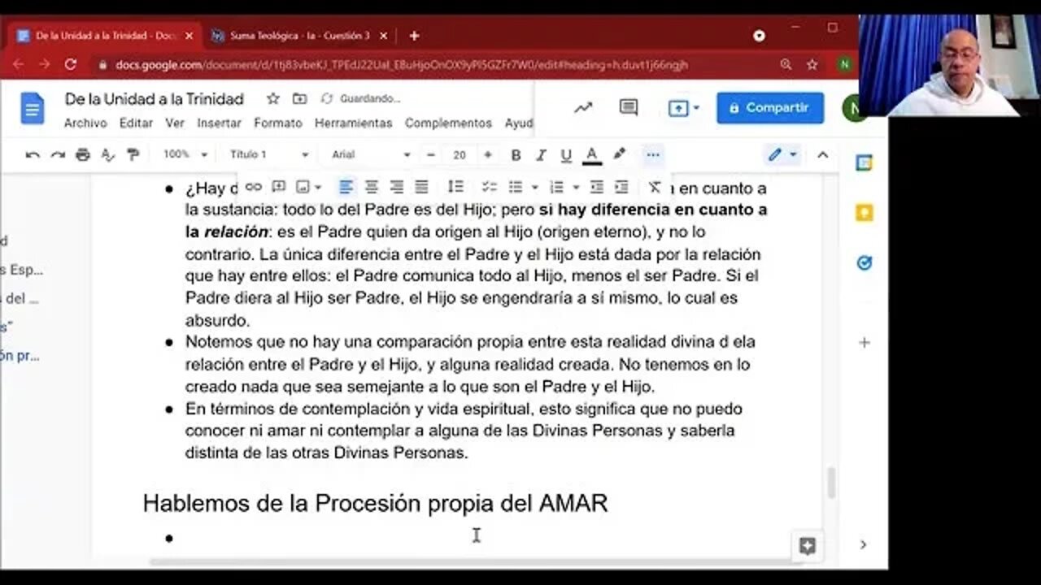Justify the text
The width and height of the screenshot is (1041, 585).
(421, 187)
